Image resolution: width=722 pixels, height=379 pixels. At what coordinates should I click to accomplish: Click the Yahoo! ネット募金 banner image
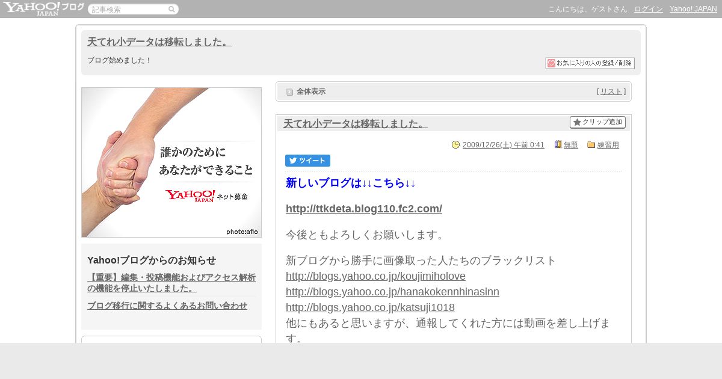coord(171,162)
